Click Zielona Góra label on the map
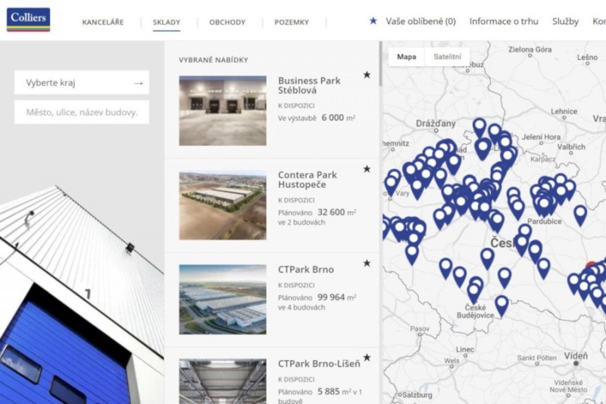This screenshot has height=404, width=606. (529, 49)
